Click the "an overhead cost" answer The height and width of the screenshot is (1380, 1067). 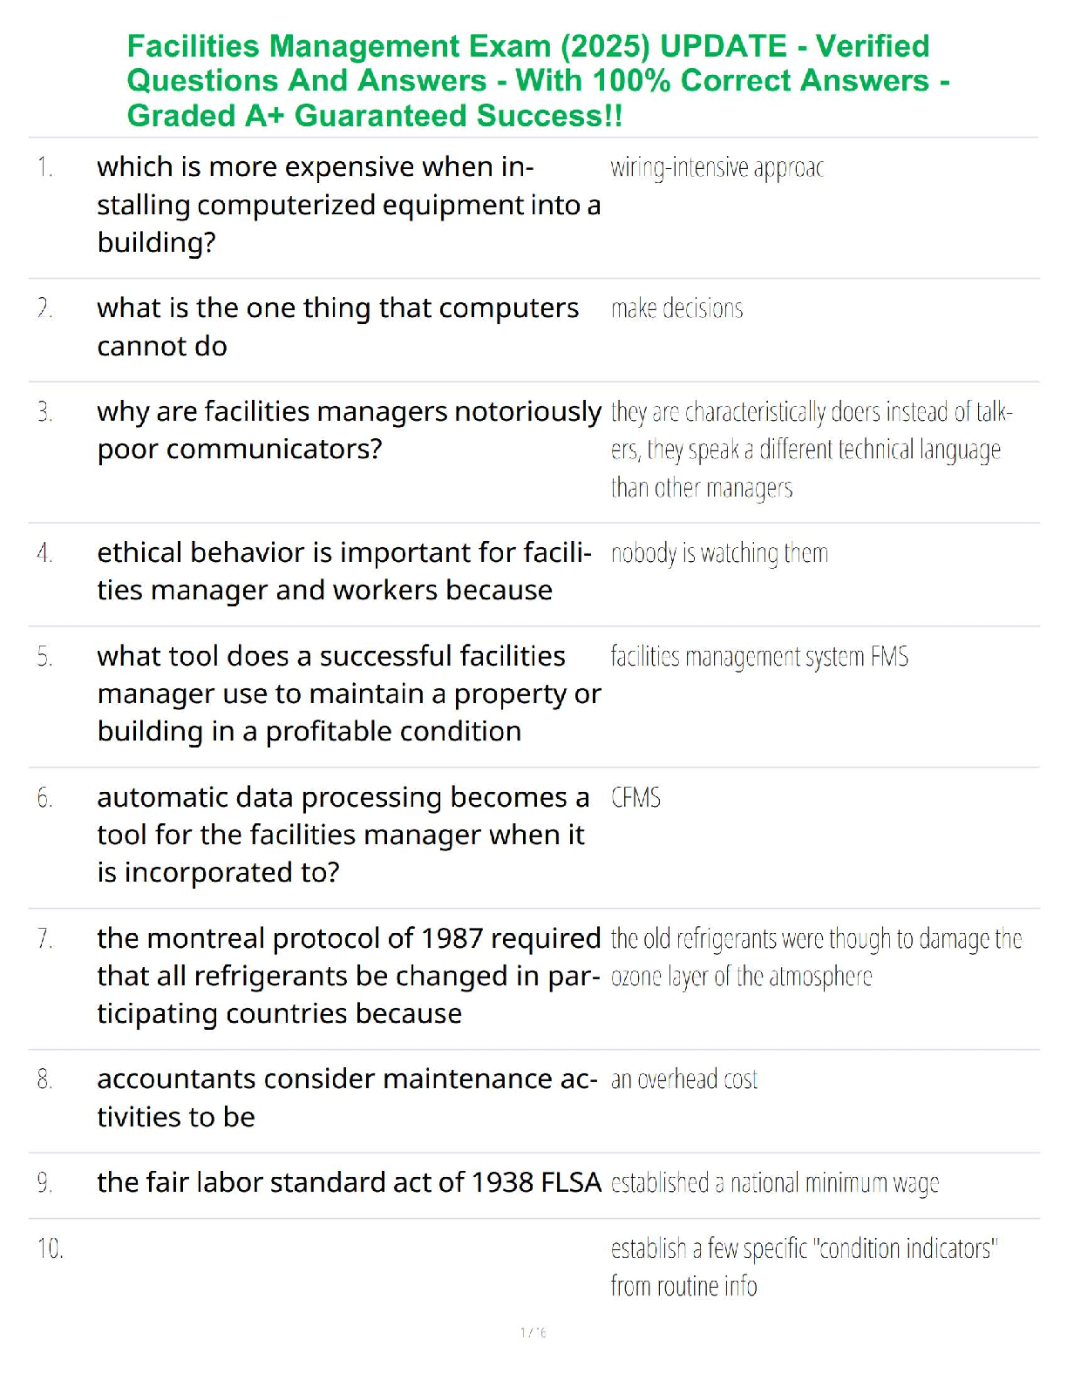click(684, 1079)
